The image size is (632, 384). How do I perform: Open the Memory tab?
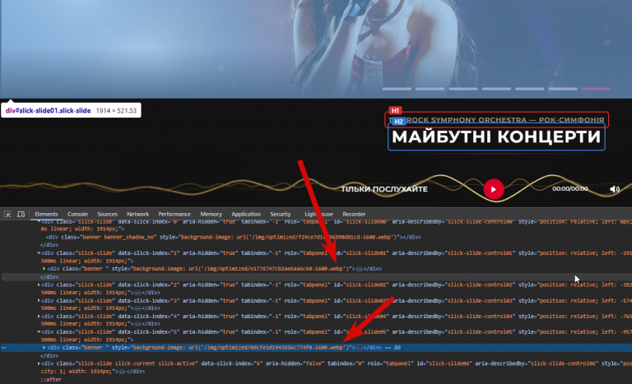pos(211,214)
